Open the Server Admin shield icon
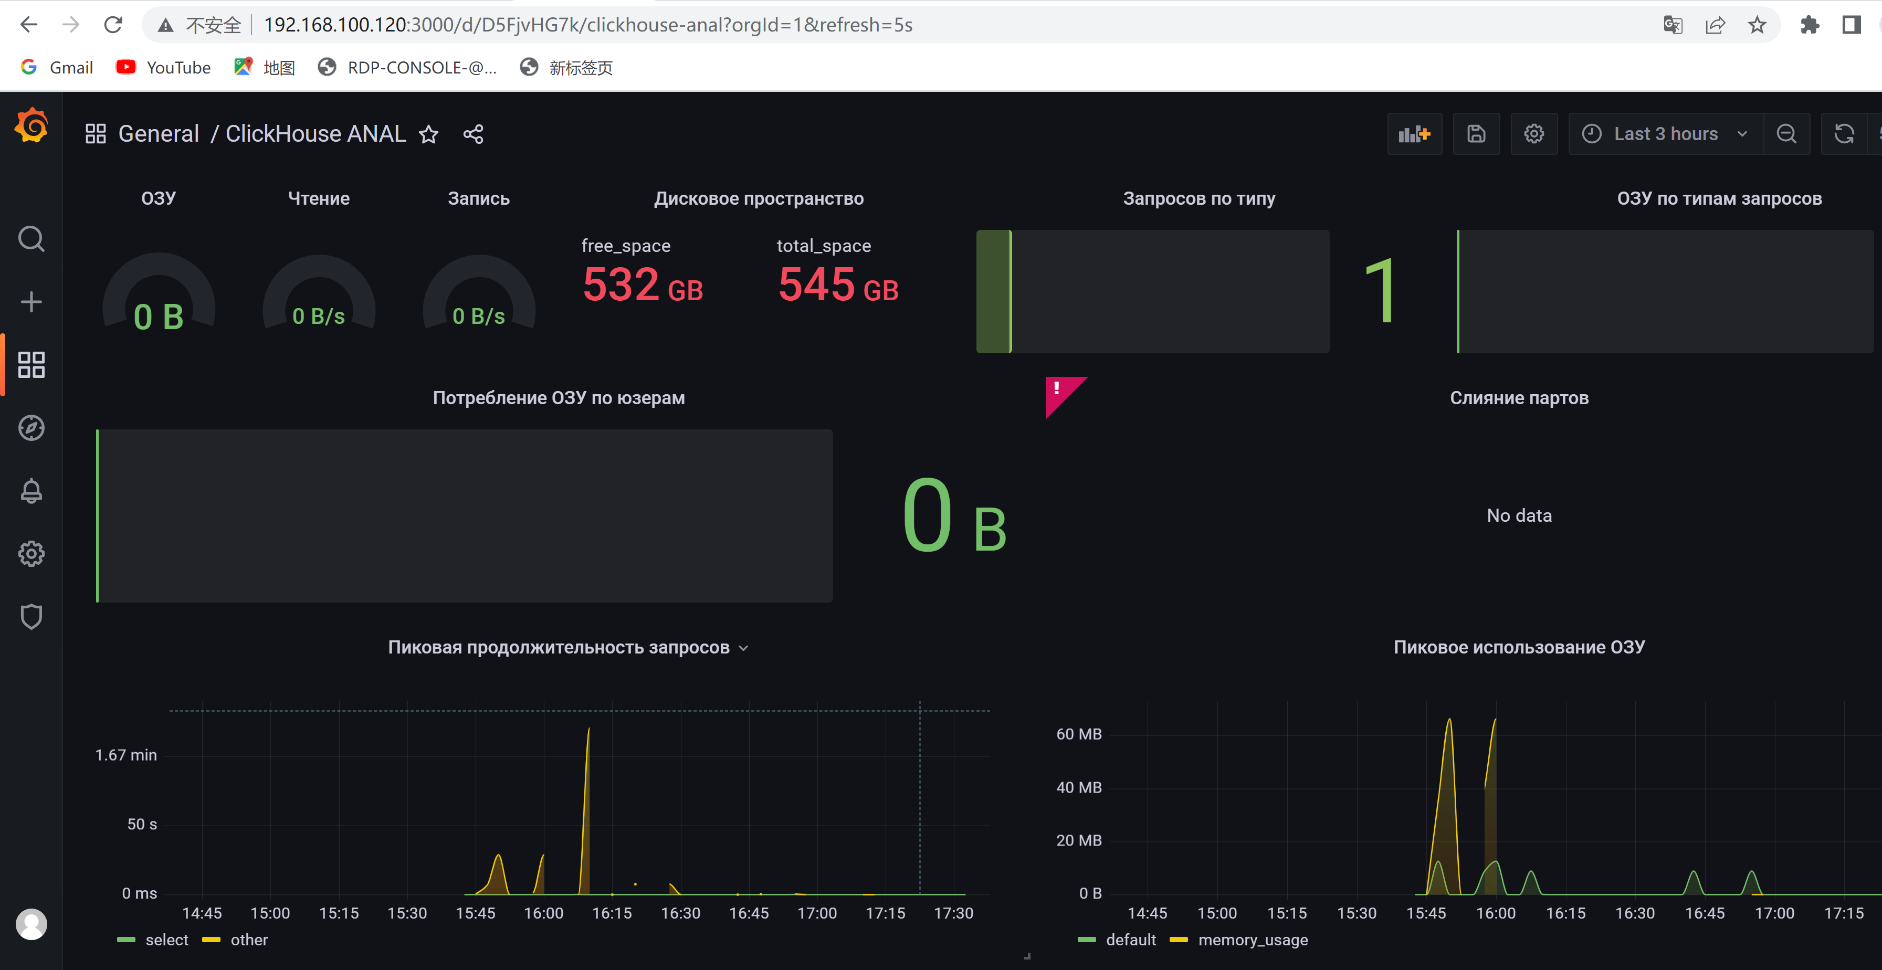The width and height of the screenshot is (1882, 970). 31,616
